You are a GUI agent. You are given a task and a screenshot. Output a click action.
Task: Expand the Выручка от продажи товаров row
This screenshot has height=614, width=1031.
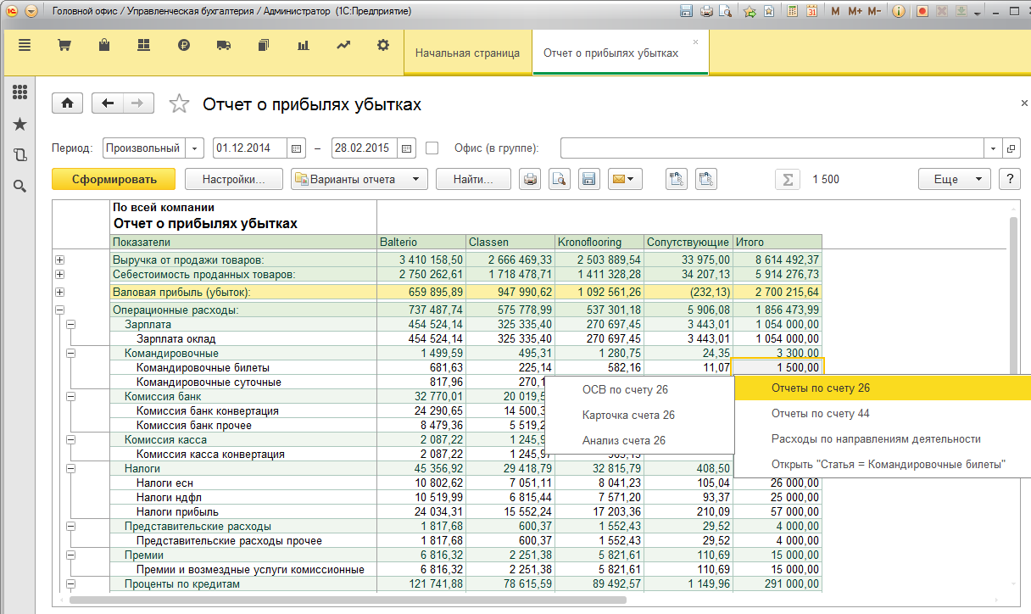pyautogui.click(x=59, y=260)
